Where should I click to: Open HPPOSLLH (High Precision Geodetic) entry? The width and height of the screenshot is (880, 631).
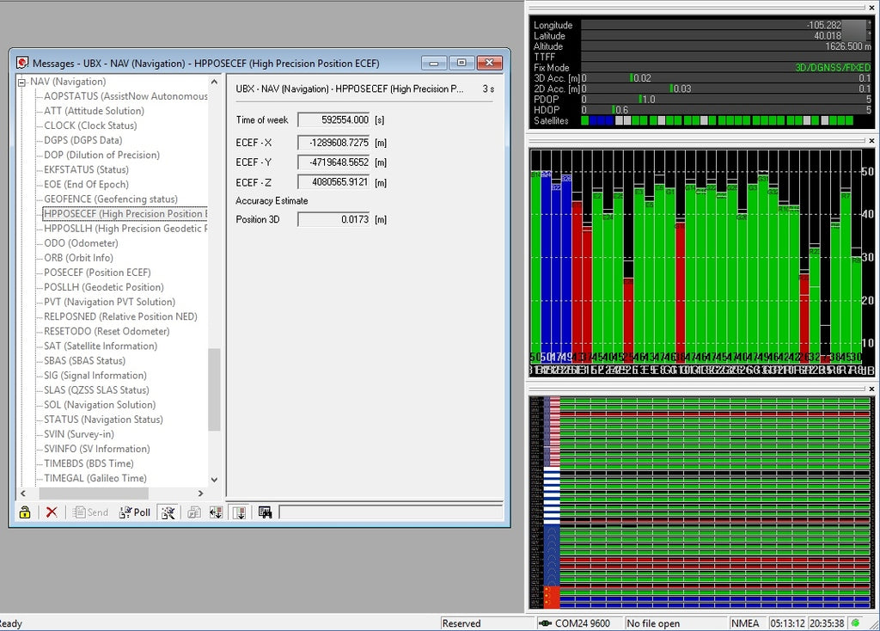(125, 229)
